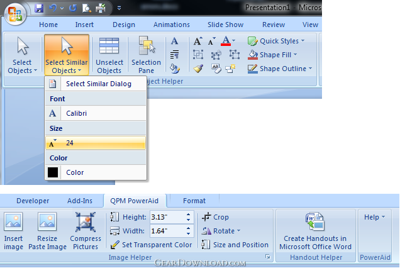Viewport: 400px width, 268px height.
Task: Open the Undo history dropdown arrow
Action: tap(62, 8)
